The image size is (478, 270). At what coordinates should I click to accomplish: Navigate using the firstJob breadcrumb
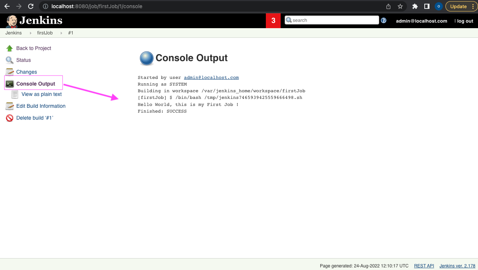click(45, 33)
